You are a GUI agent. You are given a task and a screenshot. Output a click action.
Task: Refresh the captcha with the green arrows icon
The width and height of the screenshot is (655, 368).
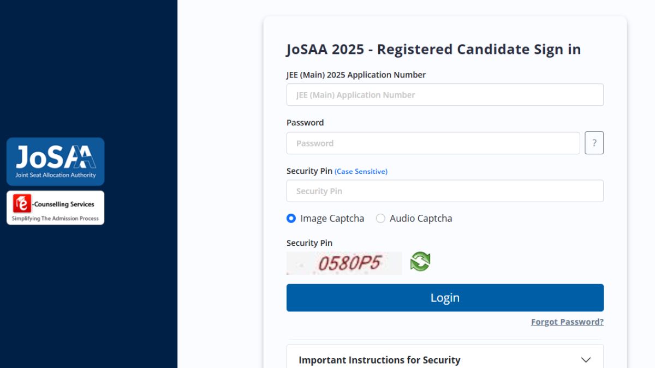click(x=420, y=262)
